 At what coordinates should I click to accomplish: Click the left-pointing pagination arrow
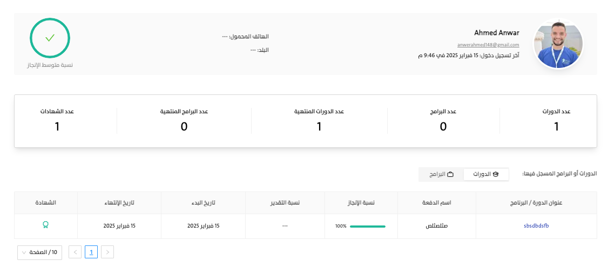tap(75, 252)
